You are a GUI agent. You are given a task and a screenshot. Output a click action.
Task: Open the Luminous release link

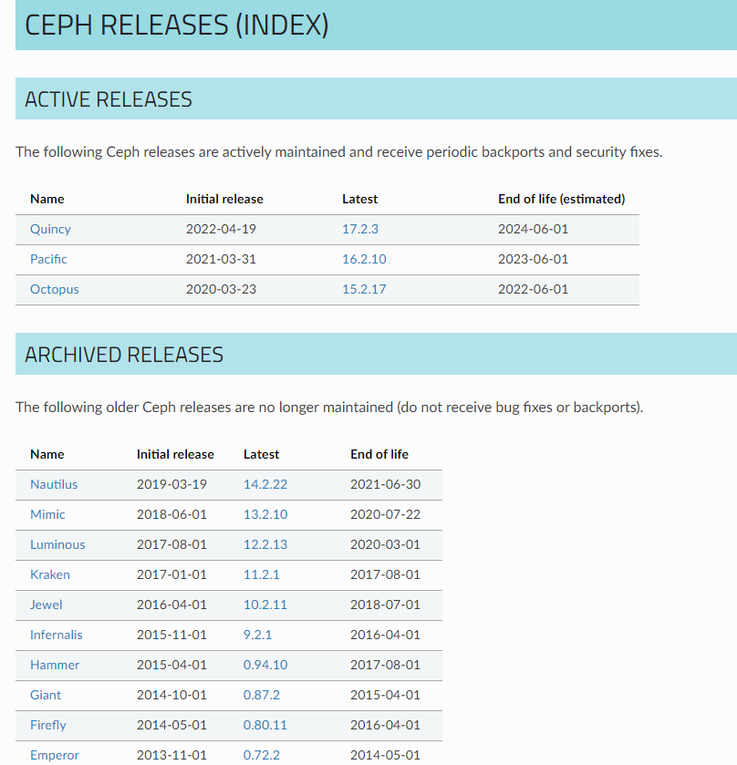[57, 544]
